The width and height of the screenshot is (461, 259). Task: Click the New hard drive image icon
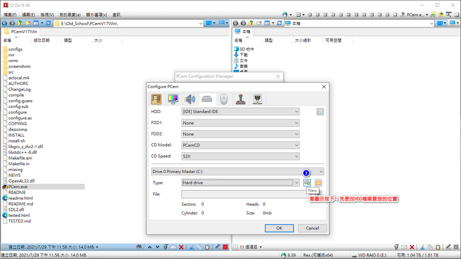pyautogui.click(x=307, y=183)
